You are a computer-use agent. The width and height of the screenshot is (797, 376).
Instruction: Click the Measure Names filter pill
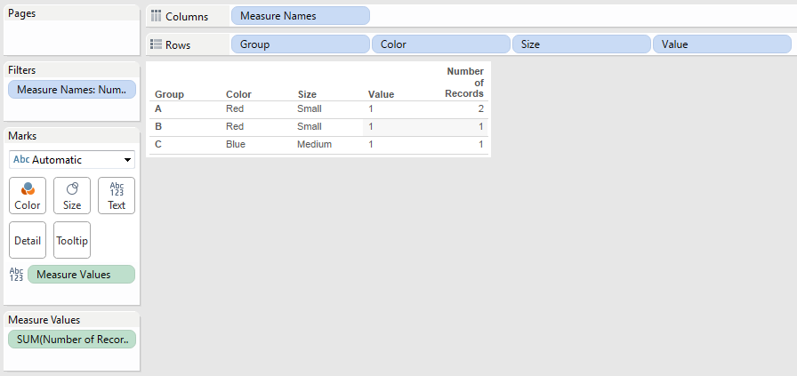(72, 89)
